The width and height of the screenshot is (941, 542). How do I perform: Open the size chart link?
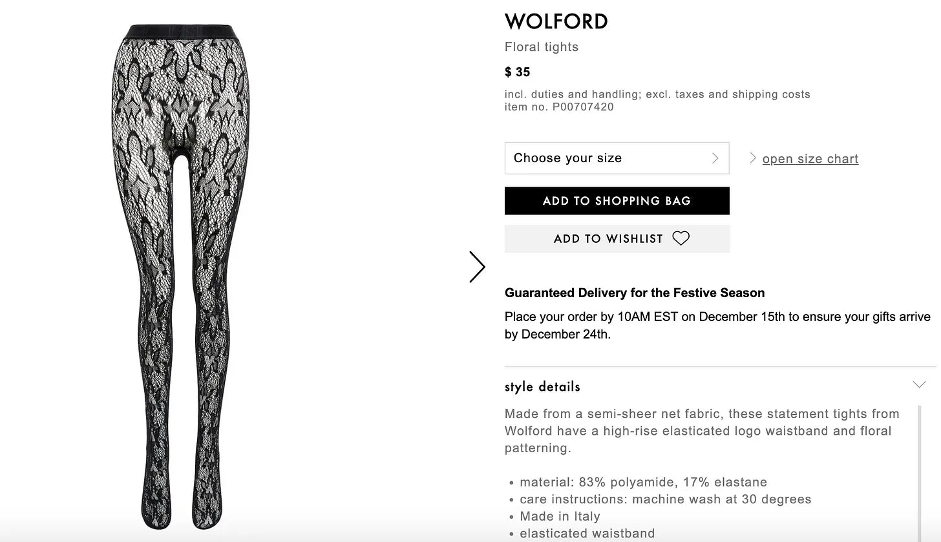point(810,159)
